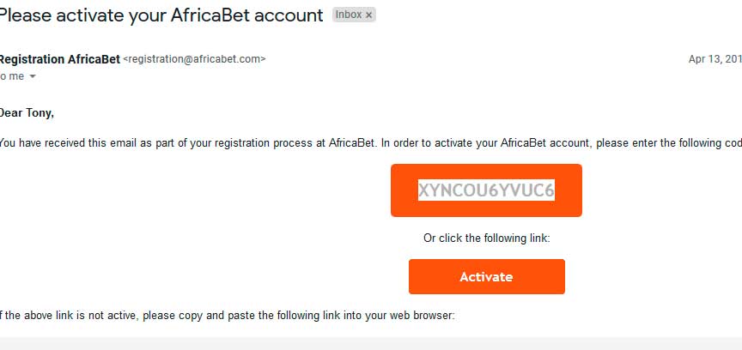Remove the Inbox label with its x
742x350 pixels.
click(x=369, y=15)
